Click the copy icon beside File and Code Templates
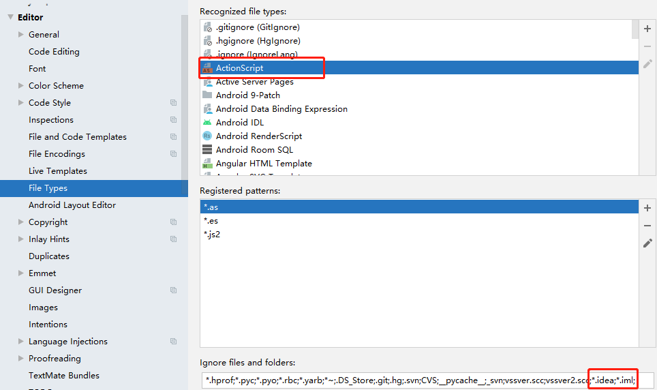This screenshot has height=390, width=657. (174, 137)
